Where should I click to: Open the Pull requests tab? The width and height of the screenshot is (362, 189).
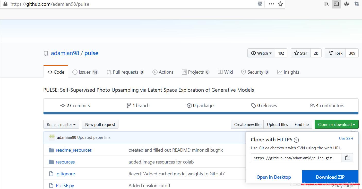point(125,72)
